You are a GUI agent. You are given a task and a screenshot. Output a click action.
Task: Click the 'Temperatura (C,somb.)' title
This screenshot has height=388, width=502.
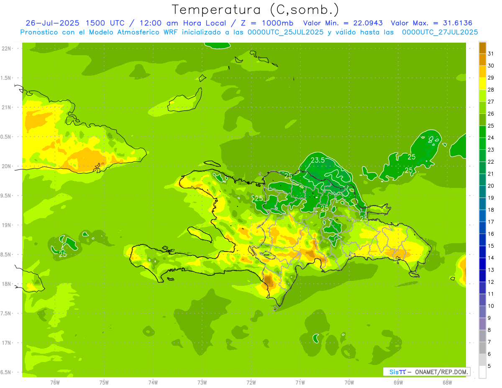click(x=255, y=9)
